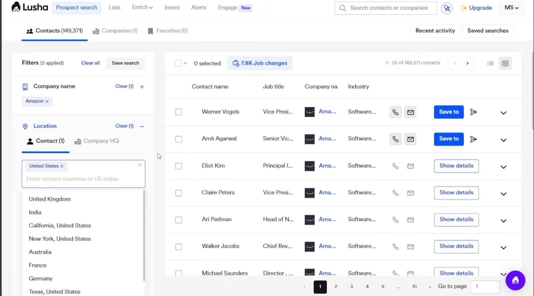Image resolution: width=534 pixels, height=296 pixels.
Task: Click email icon for Werner Vogels
Action: tap(411, 112)
